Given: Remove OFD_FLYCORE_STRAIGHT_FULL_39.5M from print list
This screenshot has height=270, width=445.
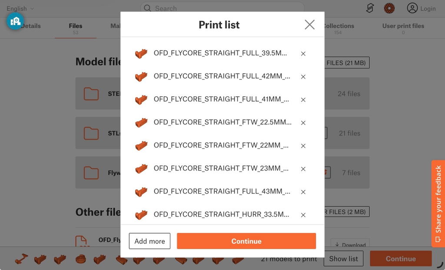Looking at the screenshot, I should (303, 53).
